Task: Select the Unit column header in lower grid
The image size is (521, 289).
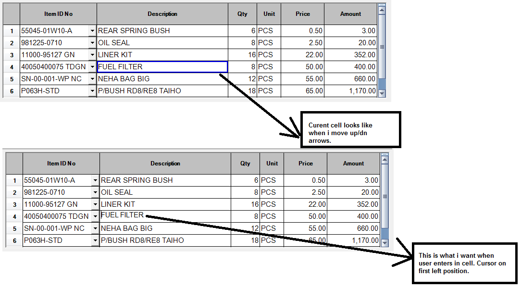Action: point(272,163)
